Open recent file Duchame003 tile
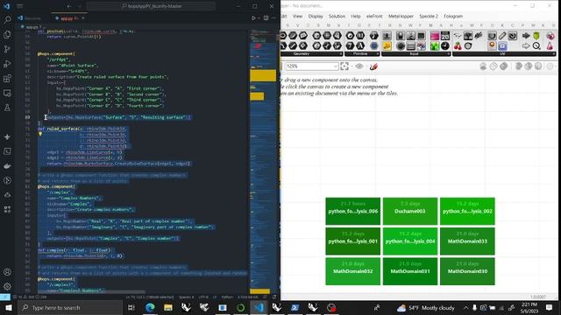 pyautogui.click(x=410, y=211)
